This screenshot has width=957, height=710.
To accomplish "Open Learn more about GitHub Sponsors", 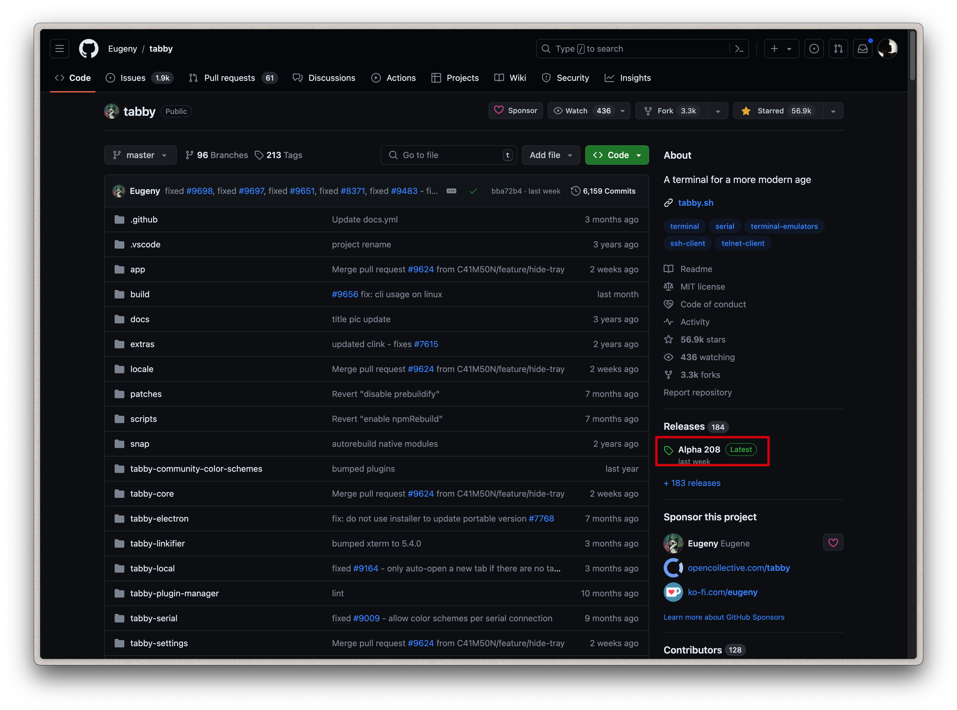I will coord(724,617).
